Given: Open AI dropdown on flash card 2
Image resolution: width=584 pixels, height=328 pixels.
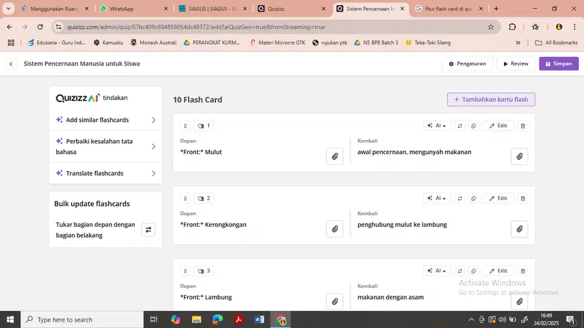Looking at the screenshot, I should 437,198.
